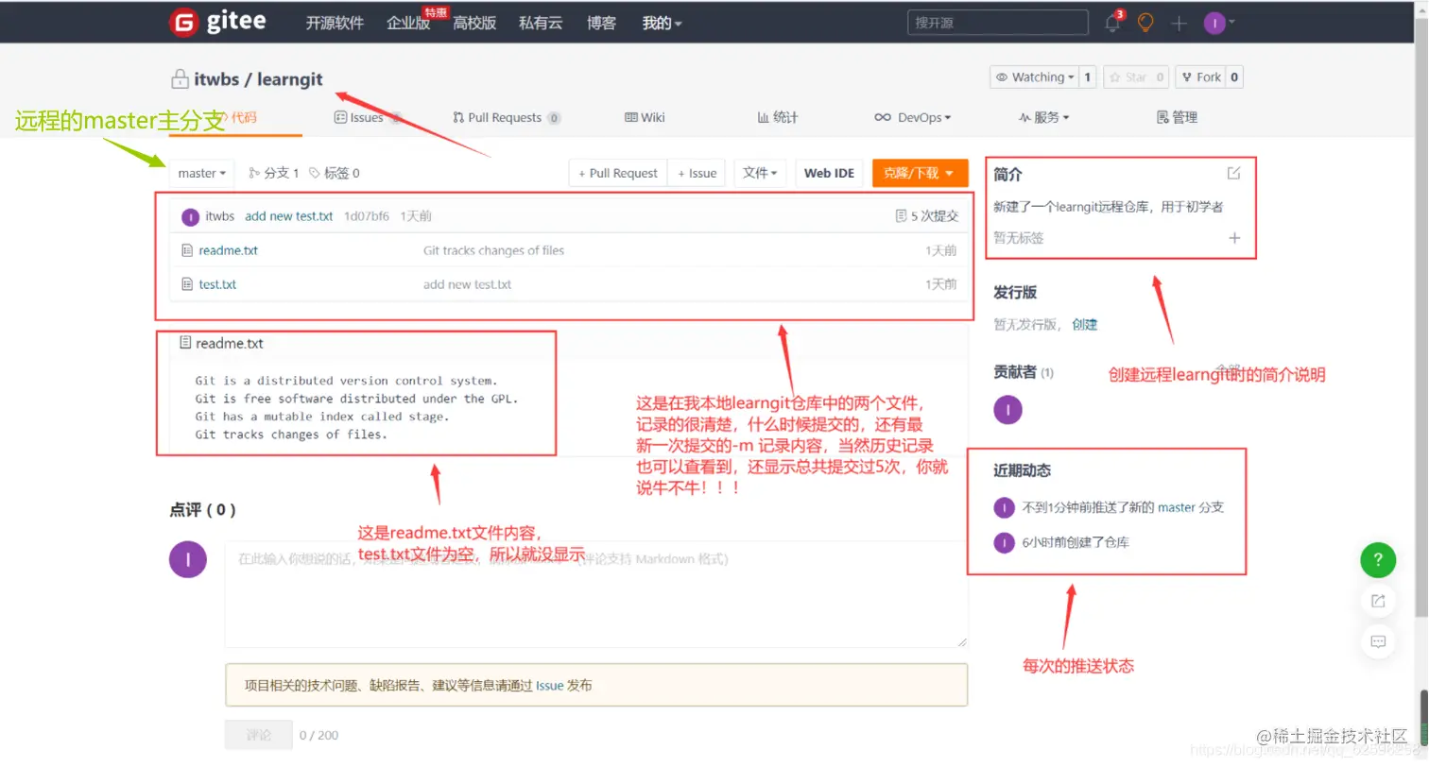Click the edit icon next to 简介
Image resolution: width=1429 pixels, height=767 pixels.
[x=1234, y=171]
